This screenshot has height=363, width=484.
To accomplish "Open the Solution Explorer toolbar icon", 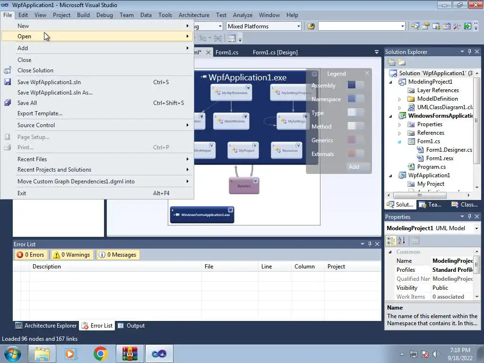I will [415, 26].
